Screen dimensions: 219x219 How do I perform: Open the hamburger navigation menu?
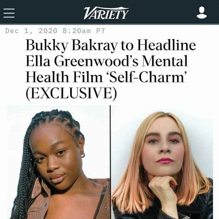coord(9,13)
